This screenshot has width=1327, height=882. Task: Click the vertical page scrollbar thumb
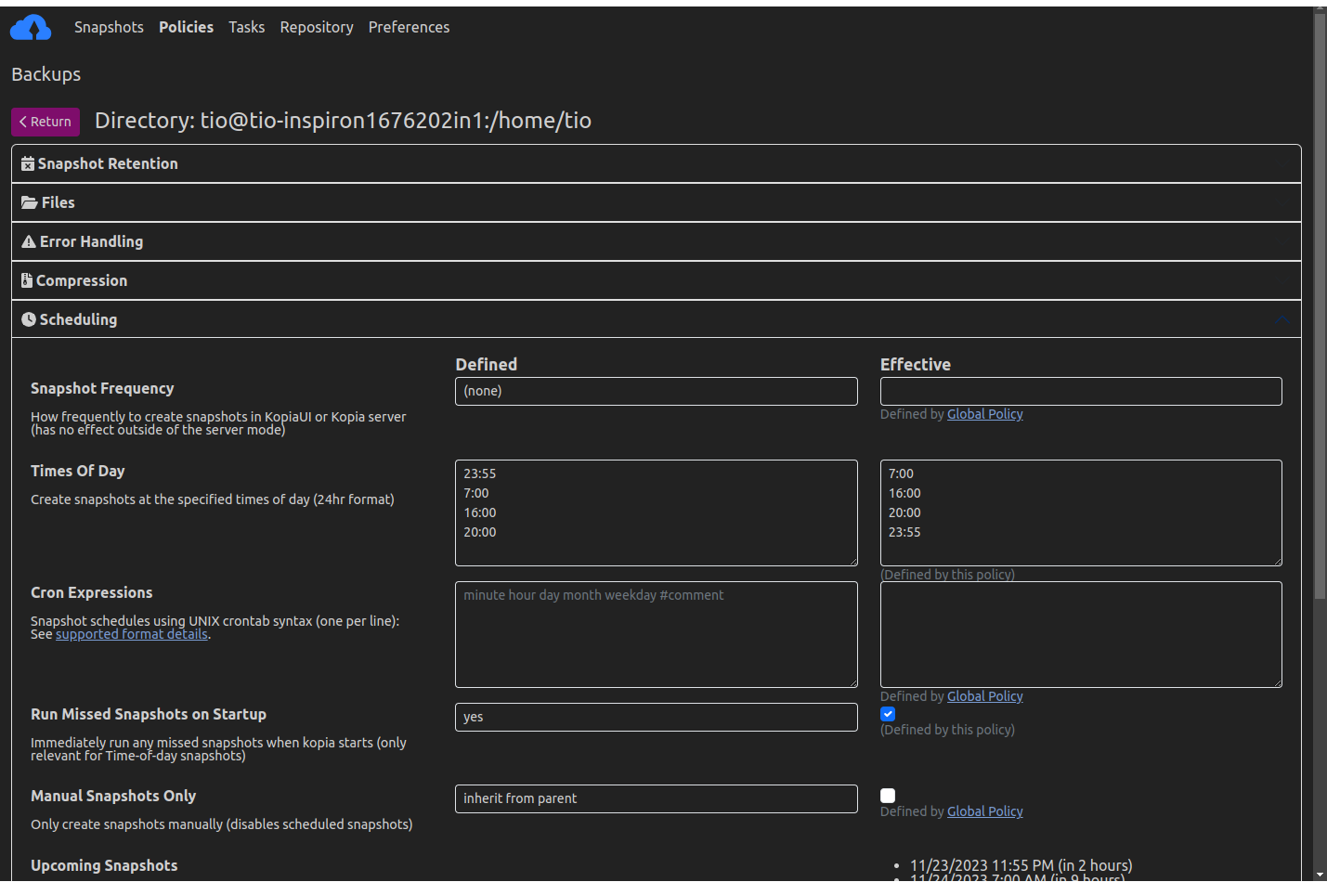[x=1320, y=305]
